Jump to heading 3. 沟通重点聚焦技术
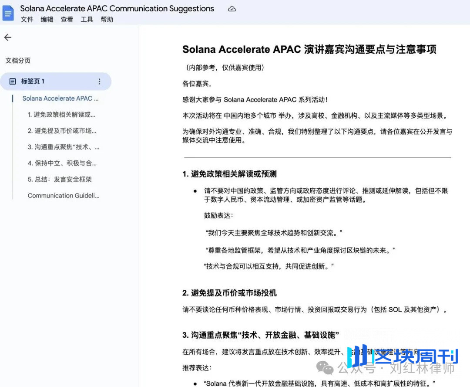This screenshot has width=470, height=387. pyautogui.click(x=64, y=147)
